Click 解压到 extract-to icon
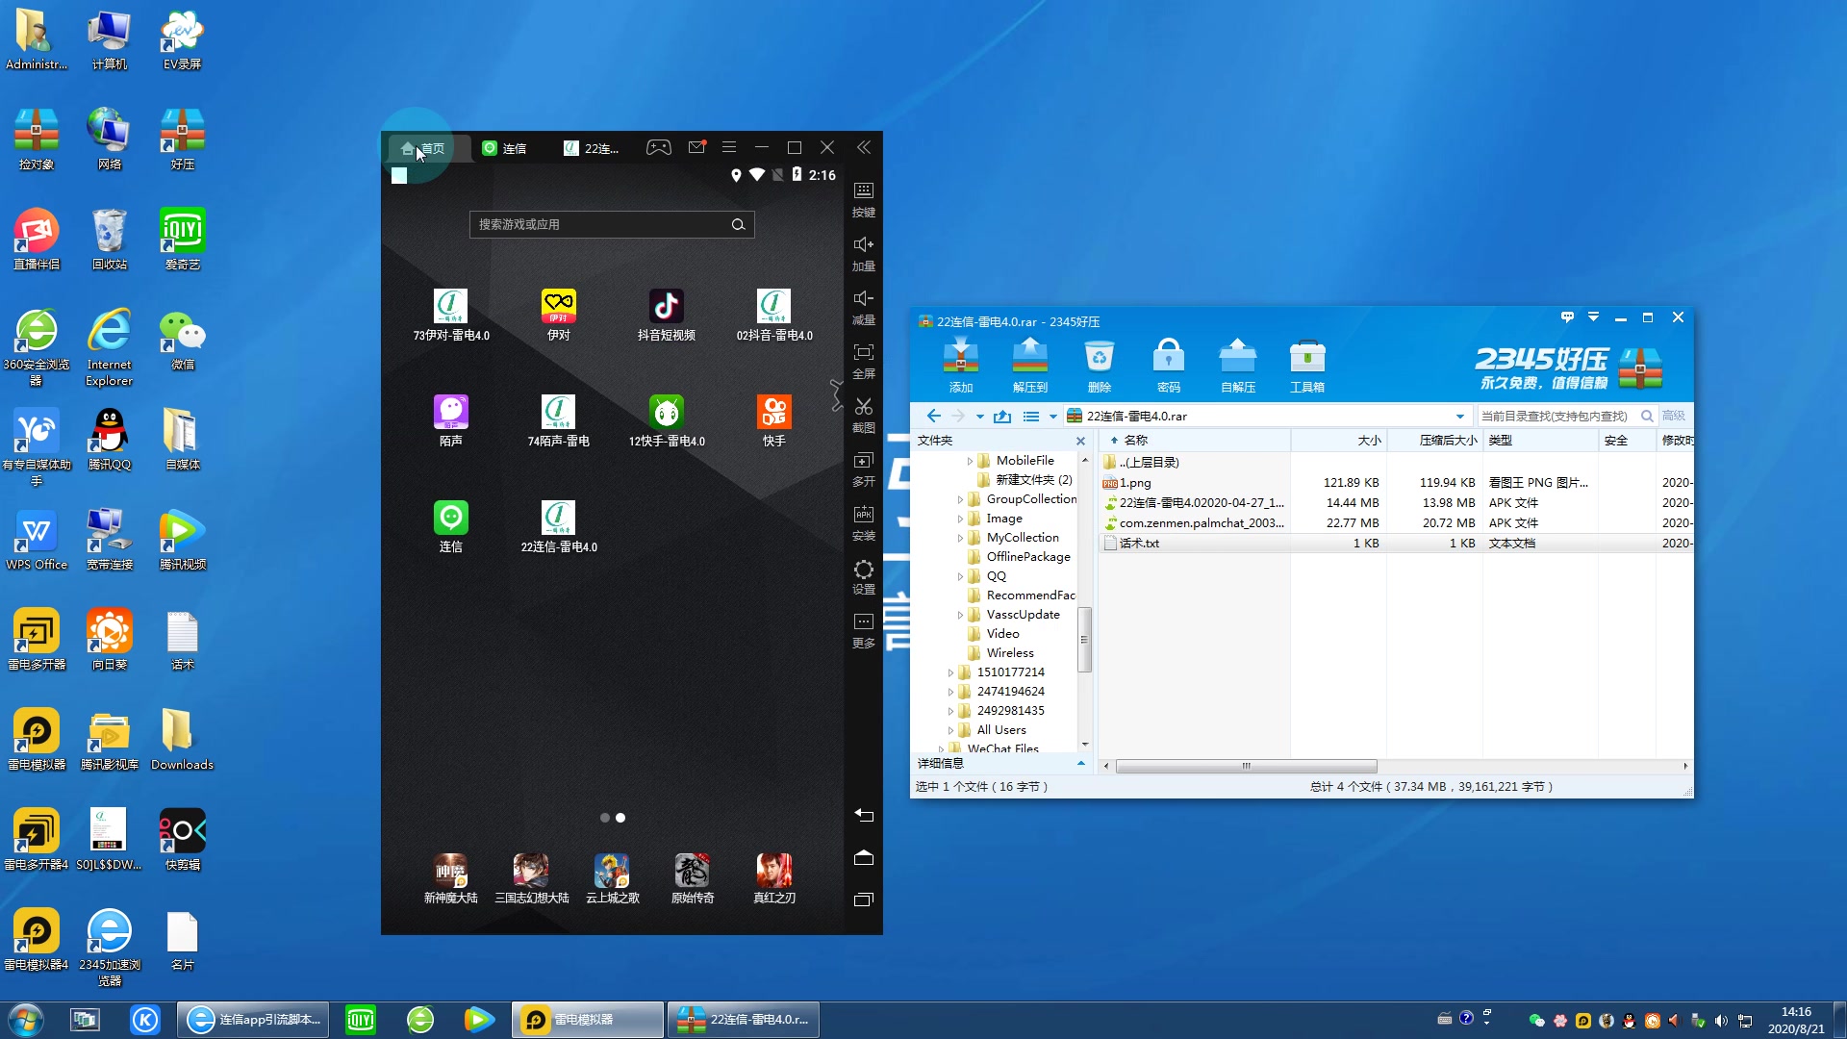Image resolution: width=1847 pixels, height=1039 pixels. [1029, 366]
